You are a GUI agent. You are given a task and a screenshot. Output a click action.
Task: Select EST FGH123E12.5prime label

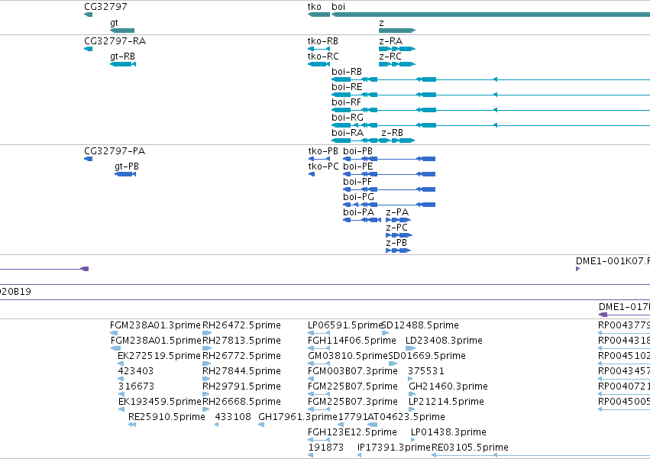pos(352,432)
